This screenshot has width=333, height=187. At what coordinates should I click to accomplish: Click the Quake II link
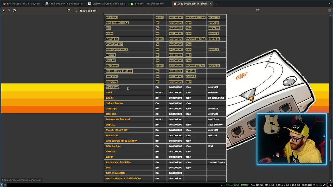point(110,98)
